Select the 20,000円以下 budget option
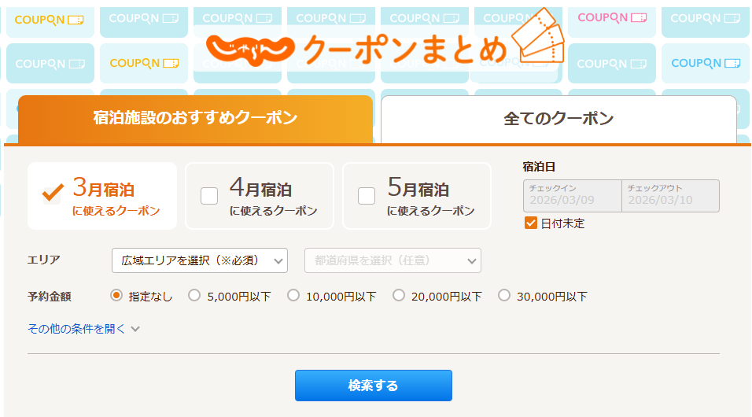The height and width of the screenshot is (417, 752). 399,296
